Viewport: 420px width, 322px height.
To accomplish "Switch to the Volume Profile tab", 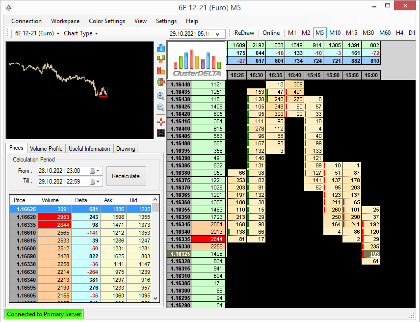I will [46, 148].
